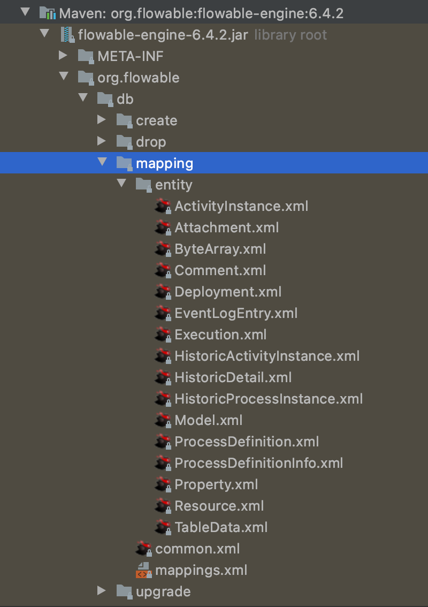This screenshot has height=607, width=428.
Task: Select the highlighted mapping folder name
Action: coord(164,164)
